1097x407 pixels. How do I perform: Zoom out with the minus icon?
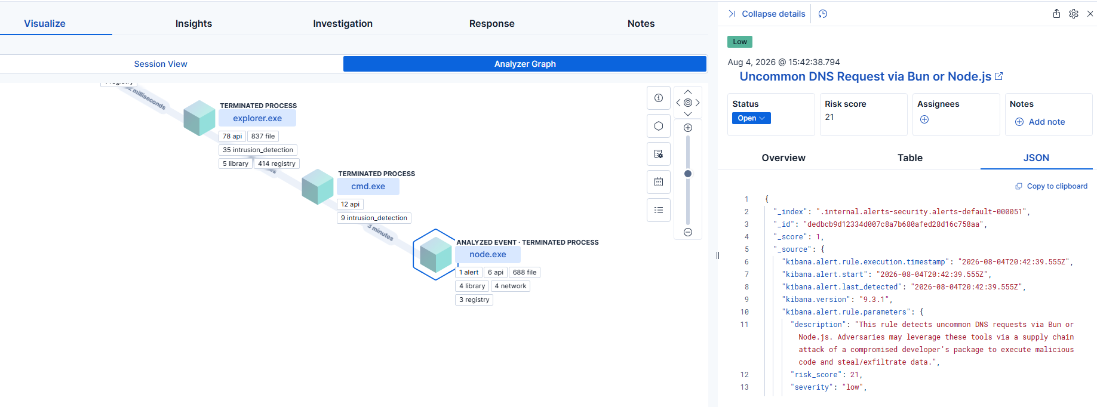pos(688,232)
